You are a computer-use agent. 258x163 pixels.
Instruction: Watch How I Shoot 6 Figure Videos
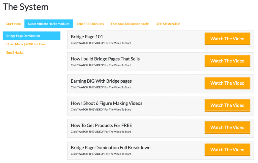pos(228,105)
